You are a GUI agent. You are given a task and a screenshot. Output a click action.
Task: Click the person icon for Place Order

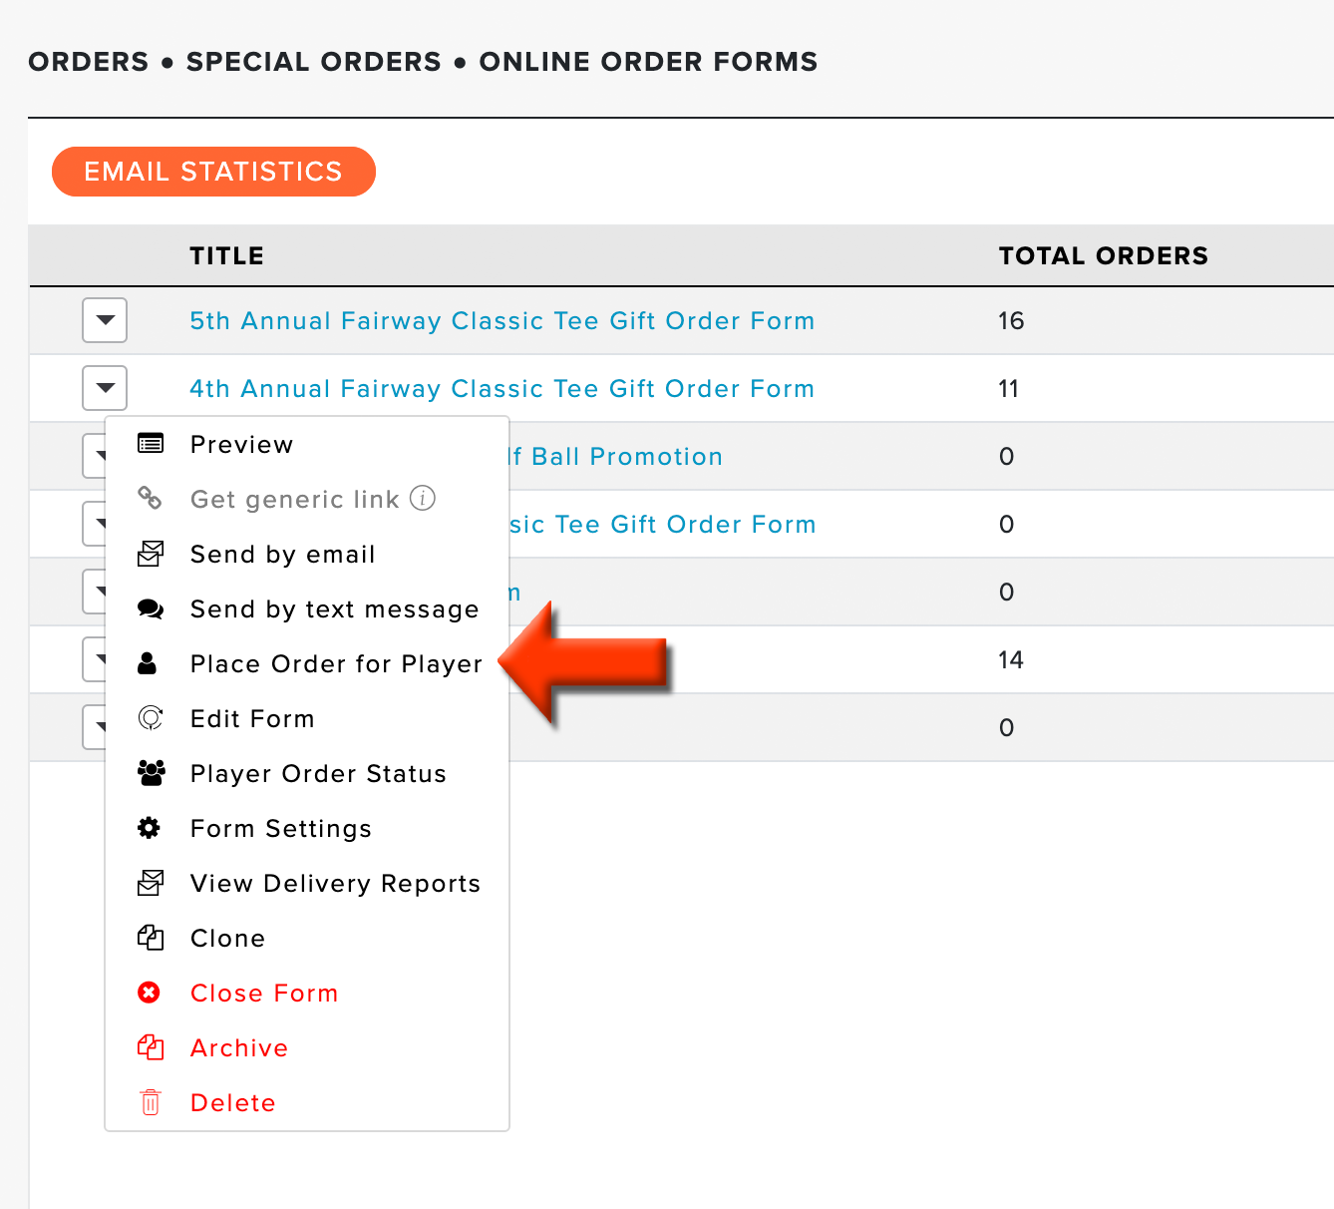148,663
